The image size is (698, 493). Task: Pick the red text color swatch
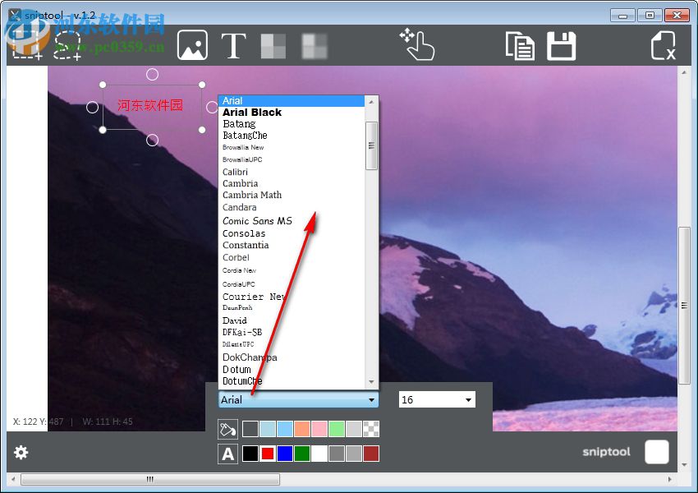tap(269, 453)
